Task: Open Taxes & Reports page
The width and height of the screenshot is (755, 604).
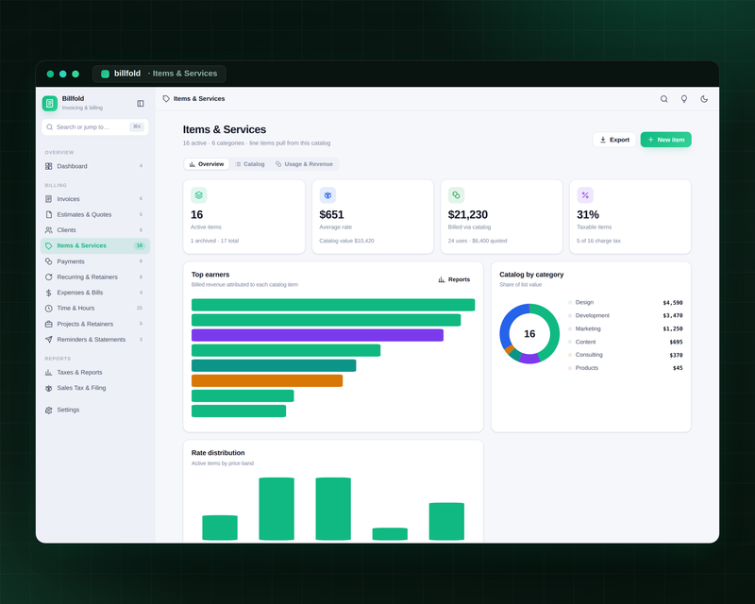Action: pos(95,373)
